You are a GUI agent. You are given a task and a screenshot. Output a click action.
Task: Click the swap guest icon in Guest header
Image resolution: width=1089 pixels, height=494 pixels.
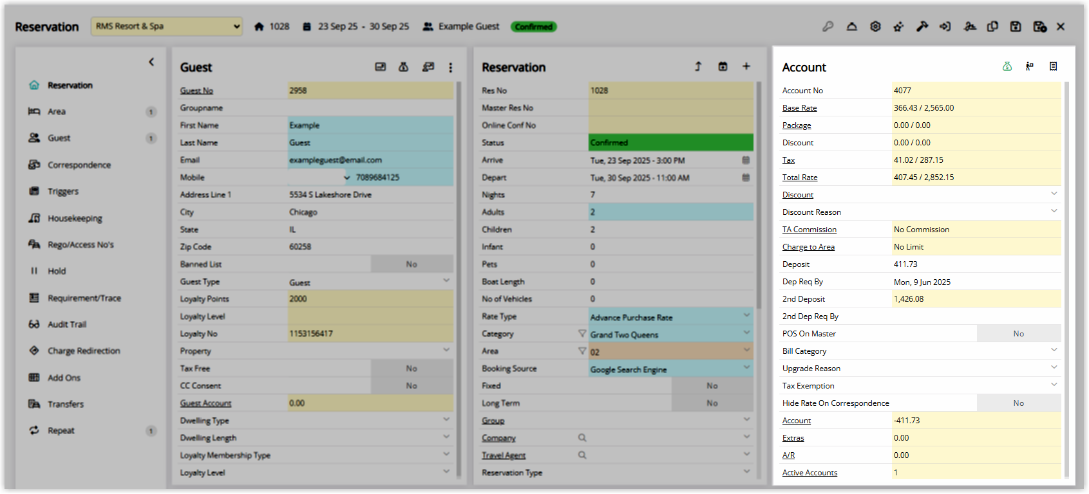(x=428, y=67)
